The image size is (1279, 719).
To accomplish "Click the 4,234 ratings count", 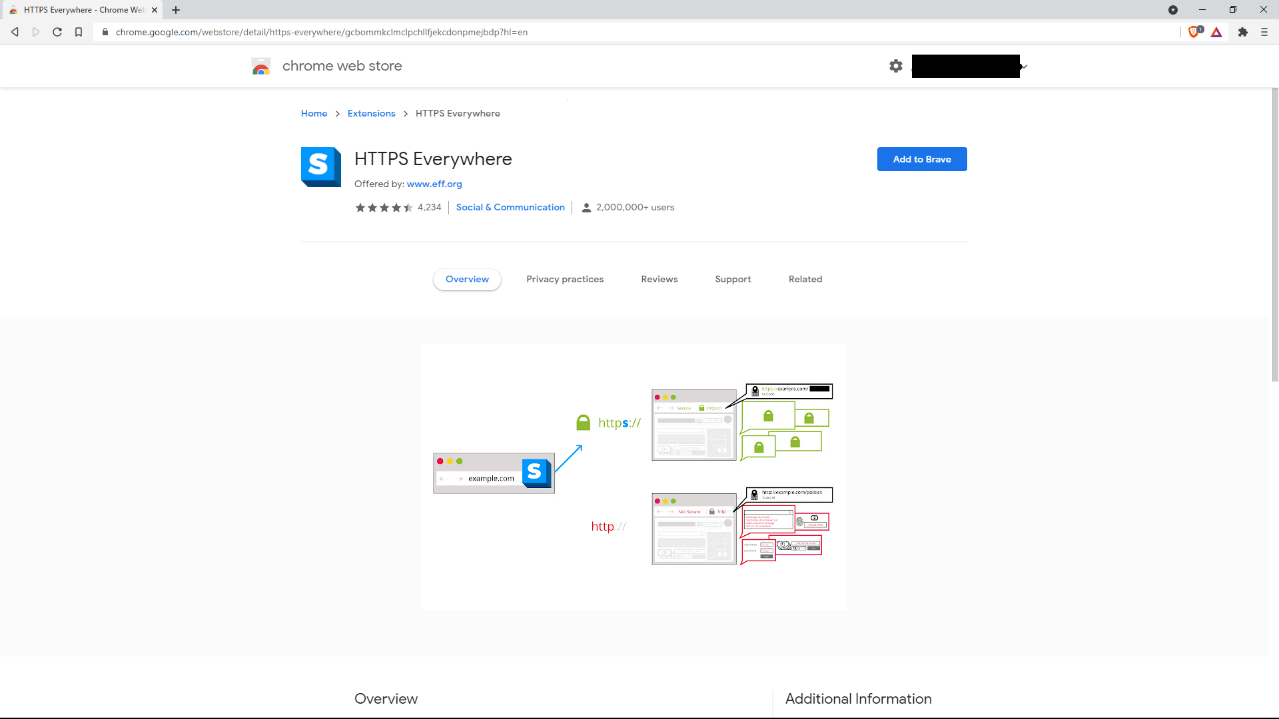I will pyautogui.click(x=430, y=207).
